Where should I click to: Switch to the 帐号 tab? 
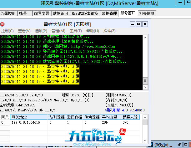[x=25, y=13]
